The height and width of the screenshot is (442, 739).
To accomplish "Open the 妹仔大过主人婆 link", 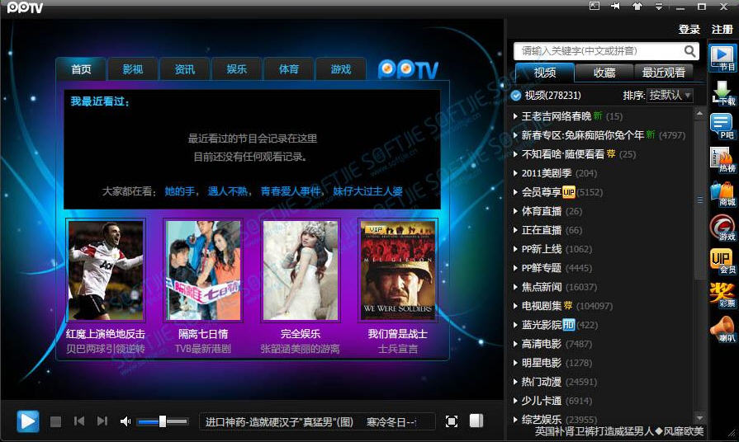I will pos(368,191).
